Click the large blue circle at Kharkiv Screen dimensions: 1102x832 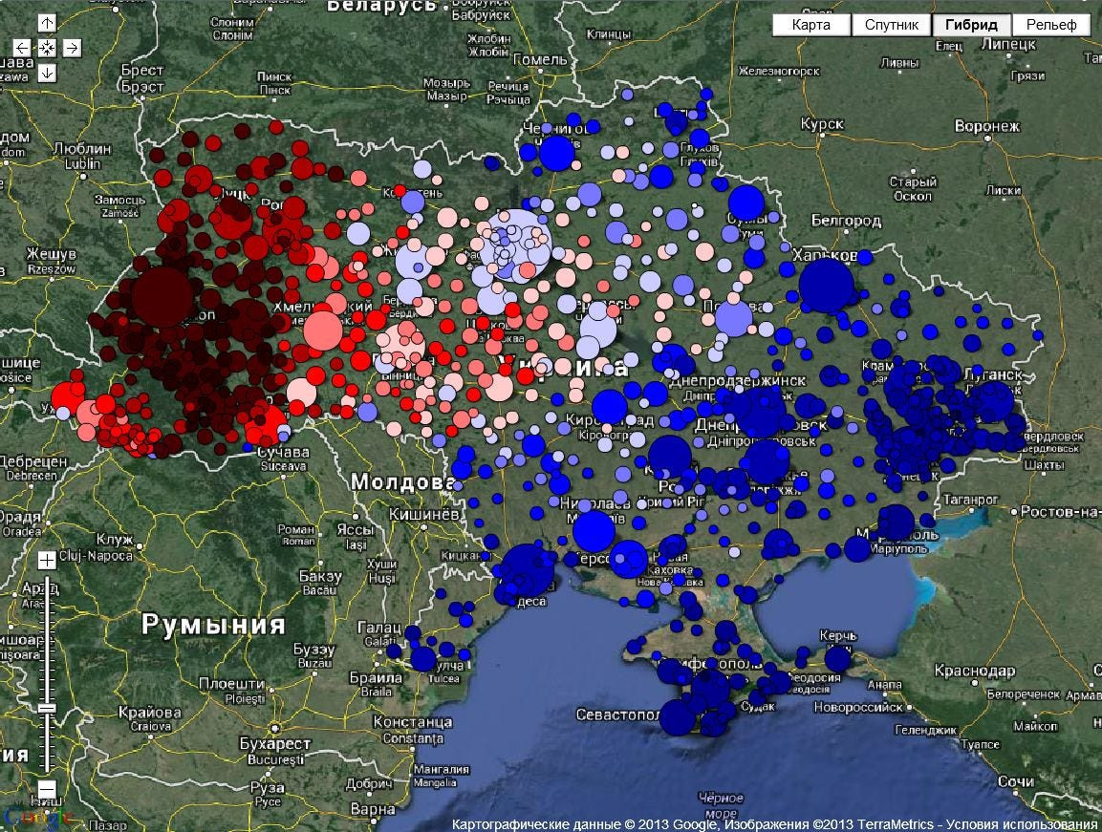[826, 285]
